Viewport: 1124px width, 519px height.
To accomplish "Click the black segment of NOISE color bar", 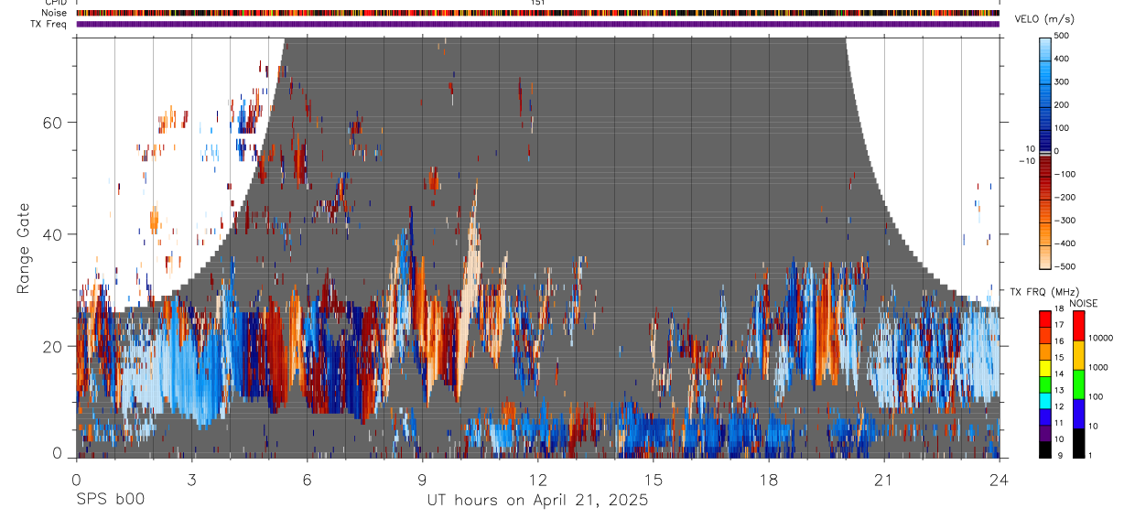I will [x=1078, y=443].
